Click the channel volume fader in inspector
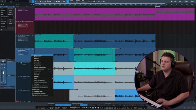Screen dimensions: 196x110 tap(3, 73)
